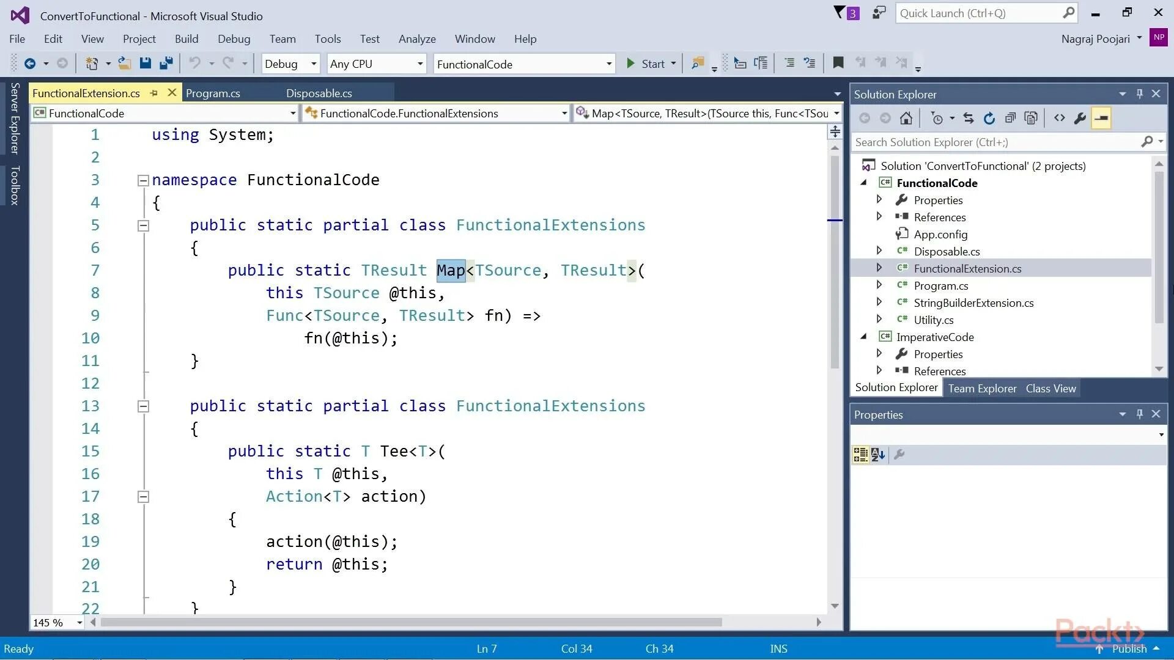This screenshot has height=660, width=1174.
Task: Select the Any CPU platform dropdown
Action: point(375,63)
